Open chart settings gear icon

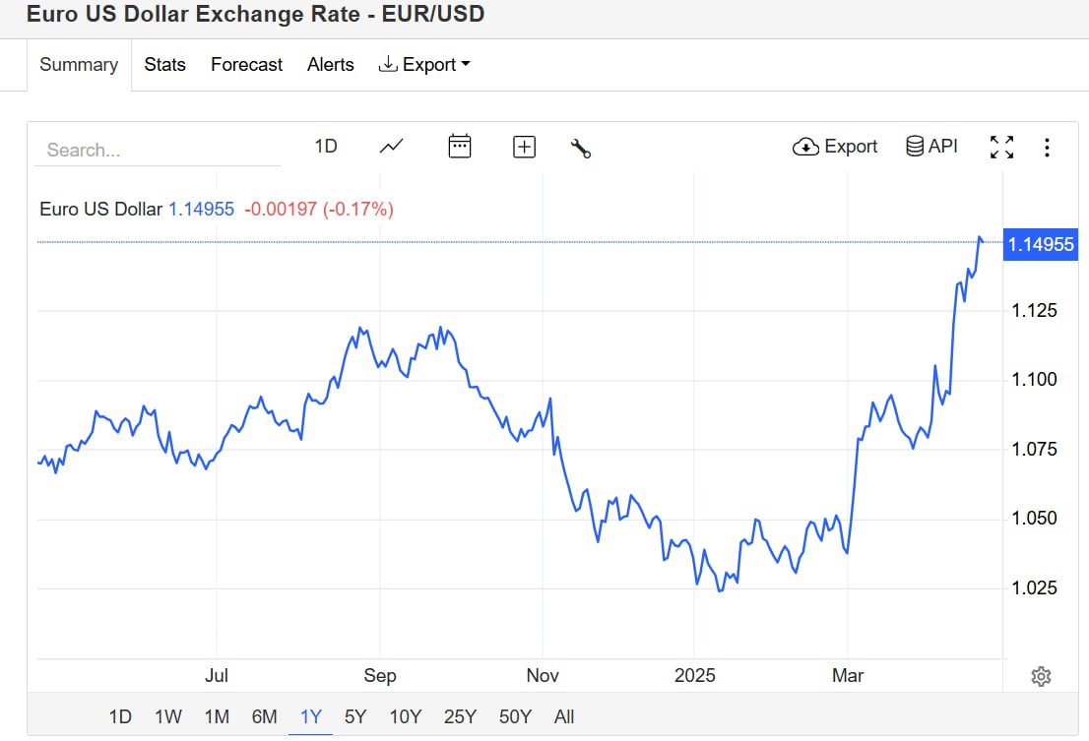(1041, 676)
